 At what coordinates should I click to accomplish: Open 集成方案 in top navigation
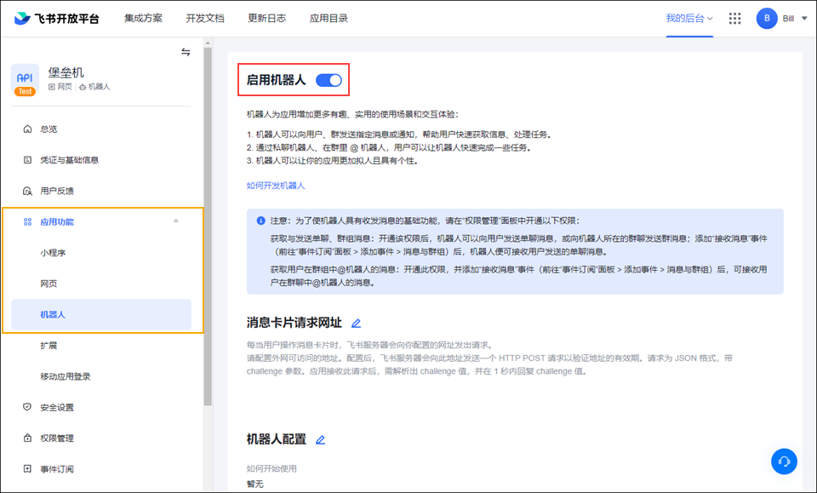[143, 19]
